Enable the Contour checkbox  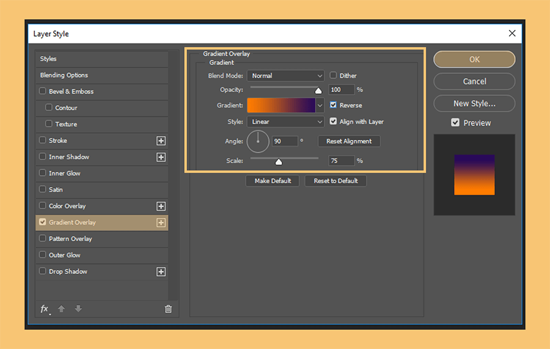tap(49, 108)
